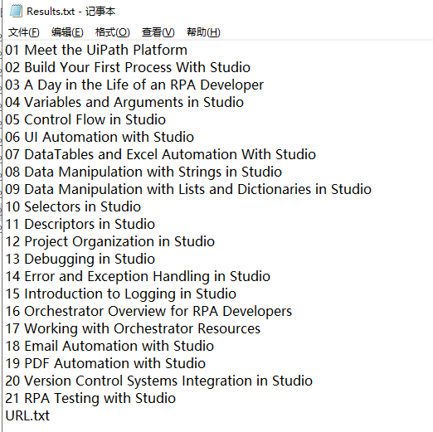Place cursor in '01 Meet the UiPath Platform' line
433x432 pixels.
(96, 50)
